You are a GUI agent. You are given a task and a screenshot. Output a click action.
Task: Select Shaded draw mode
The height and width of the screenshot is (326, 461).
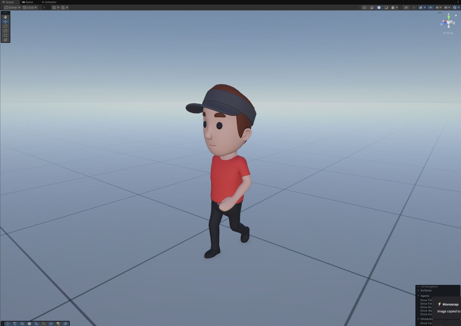tap(379, 8)
